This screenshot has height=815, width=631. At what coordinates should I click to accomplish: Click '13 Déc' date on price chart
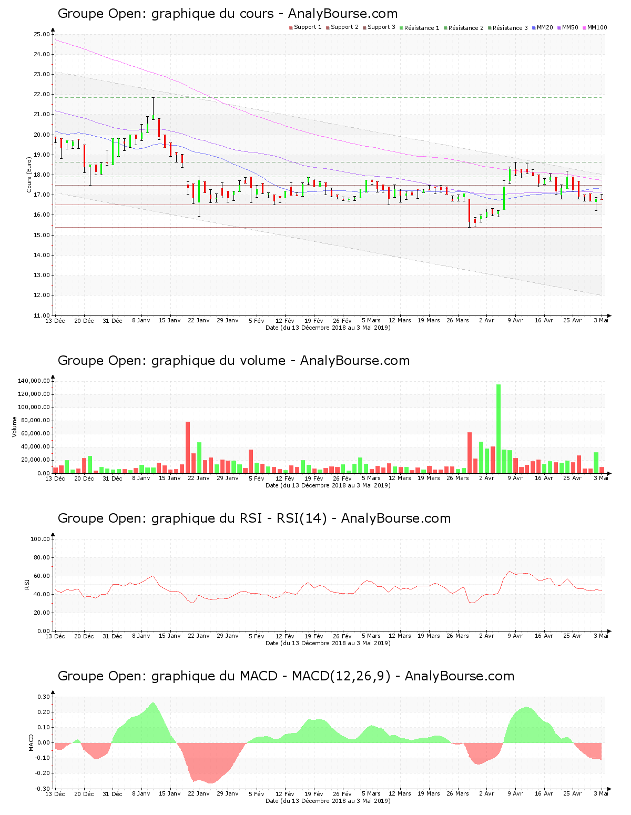pos(55,321)
